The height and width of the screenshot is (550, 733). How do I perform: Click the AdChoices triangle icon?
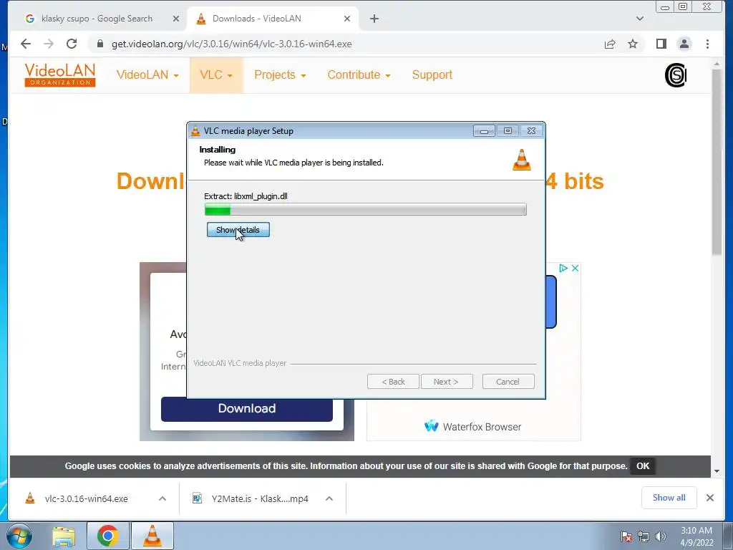pos(563,268)
